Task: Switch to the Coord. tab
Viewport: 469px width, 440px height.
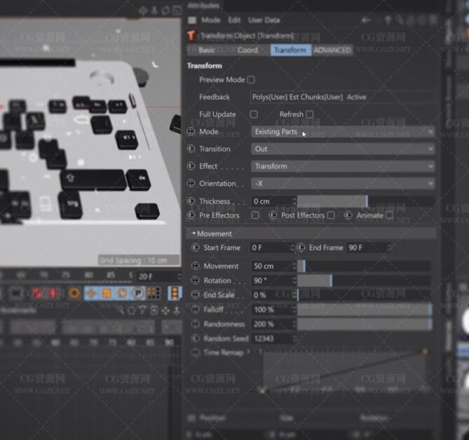Action: (x=248, y=50)
